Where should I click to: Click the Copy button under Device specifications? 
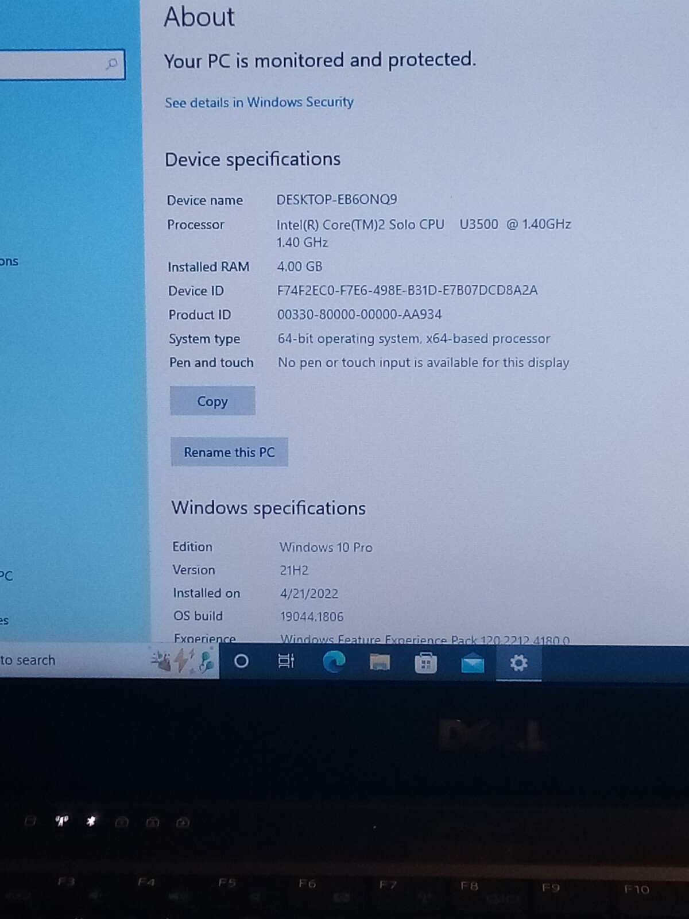tap(212, 401)
